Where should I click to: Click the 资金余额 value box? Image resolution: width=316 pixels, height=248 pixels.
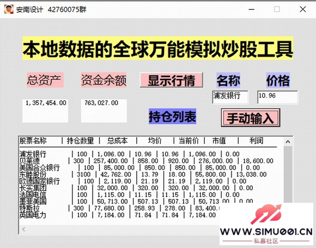[x=104, y=111]
